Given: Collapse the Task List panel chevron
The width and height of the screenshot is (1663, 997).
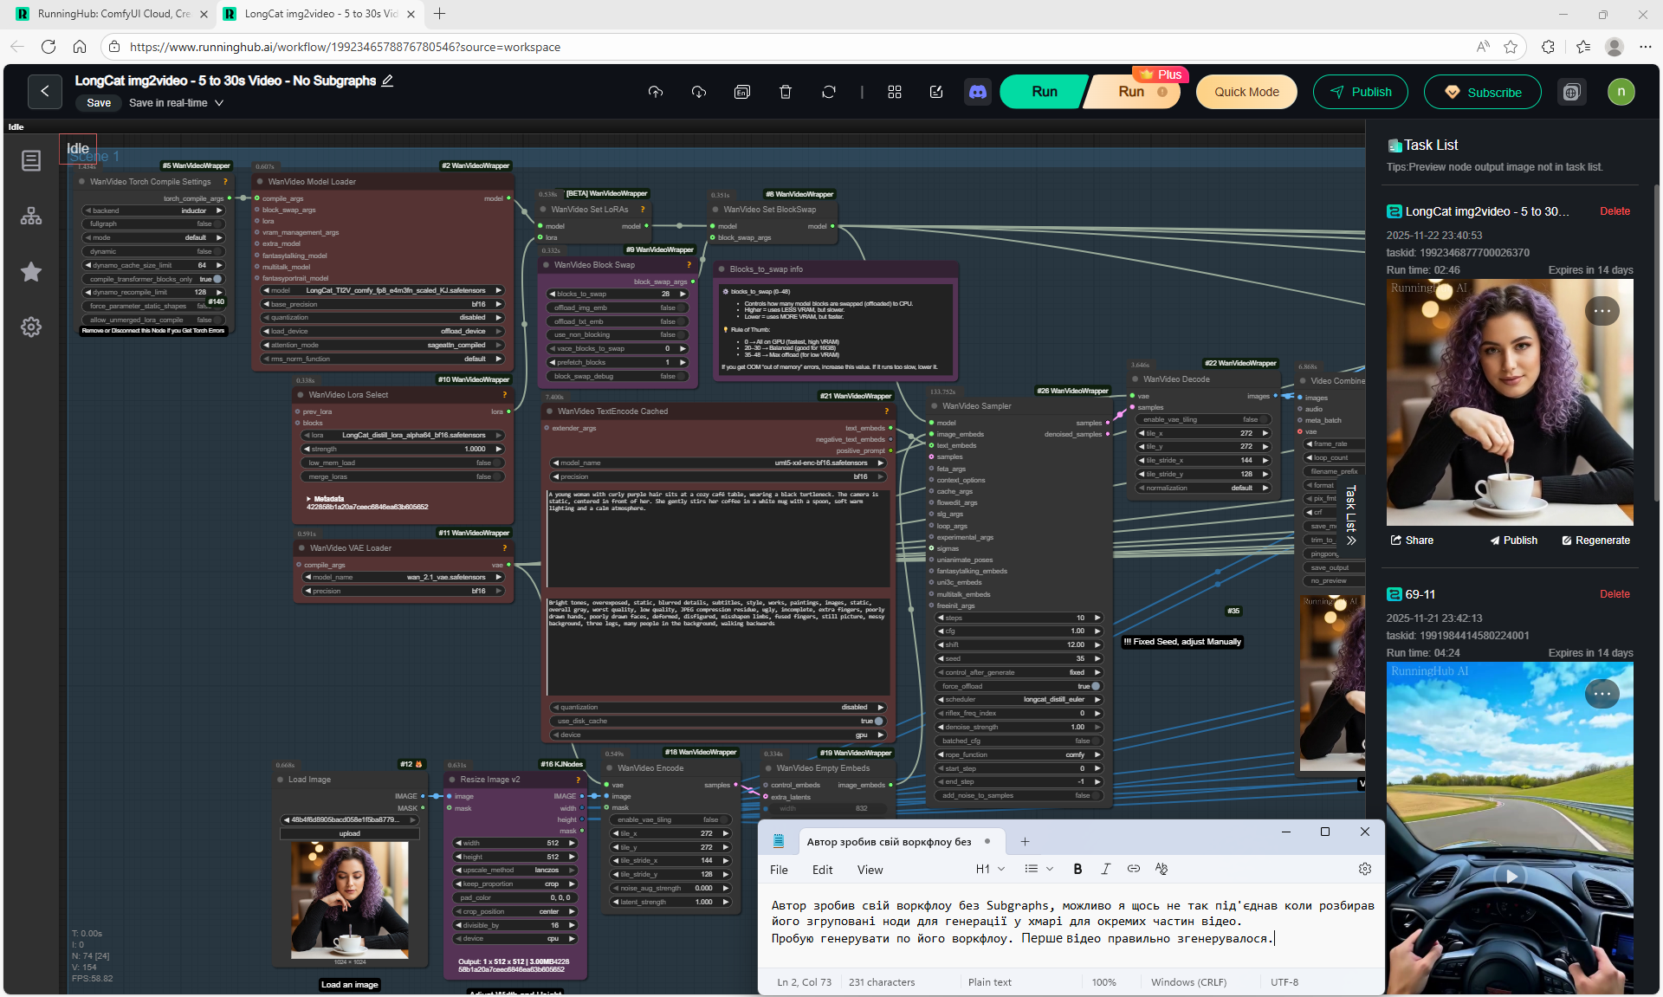Looking at the screenshot, I should [x=1351, y=541].
